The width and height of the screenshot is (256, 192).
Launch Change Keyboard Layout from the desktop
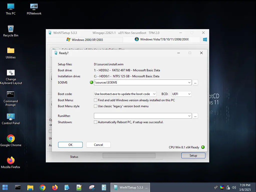pos(11,72)
